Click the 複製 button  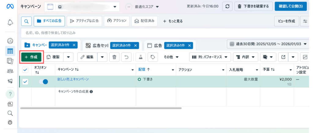[54, 57]
